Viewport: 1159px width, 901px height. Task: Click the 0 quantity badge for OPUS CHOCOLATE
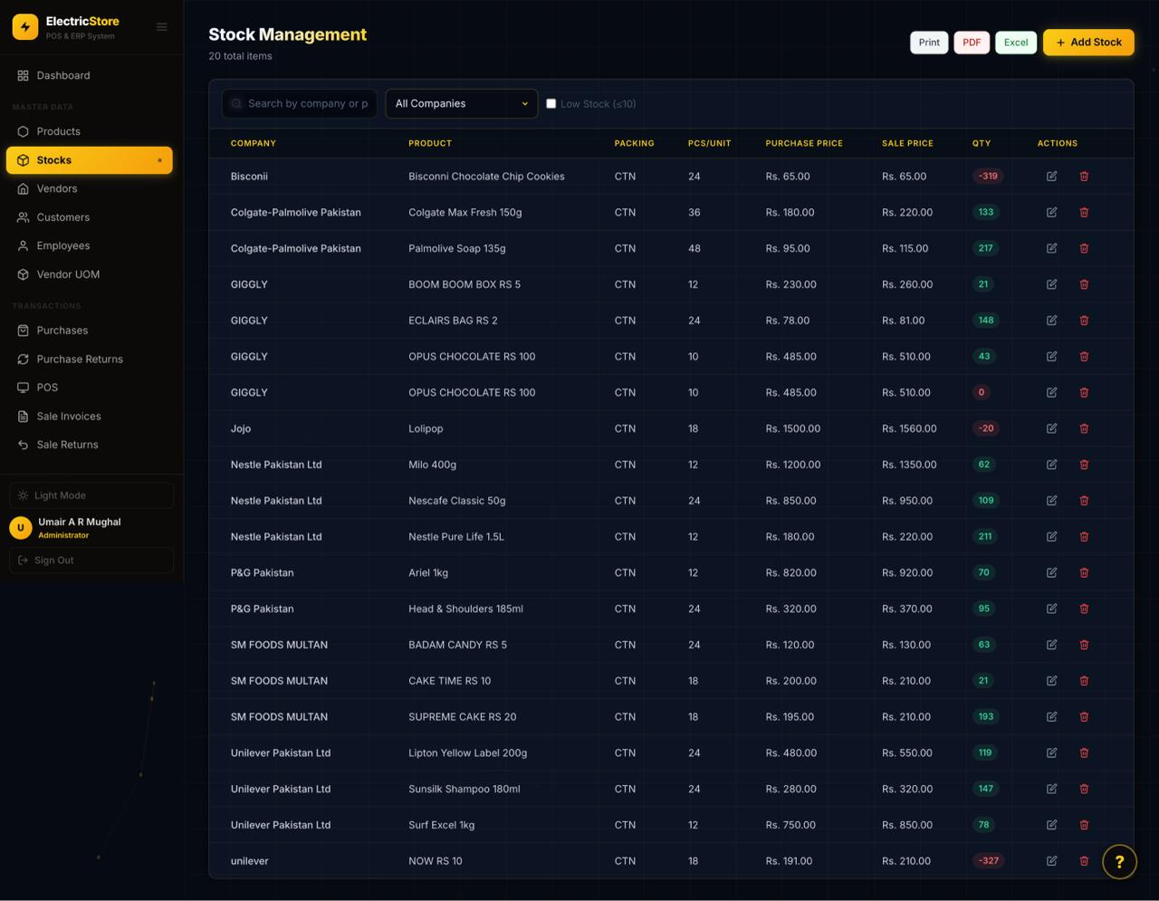click(x=981, y=392)
